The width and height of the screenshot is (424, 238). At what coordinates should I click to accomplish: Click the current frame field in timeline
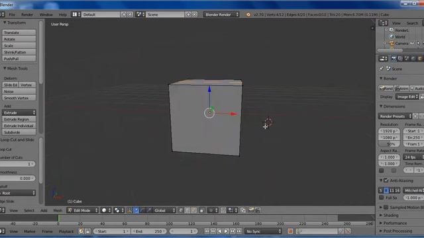183,231
